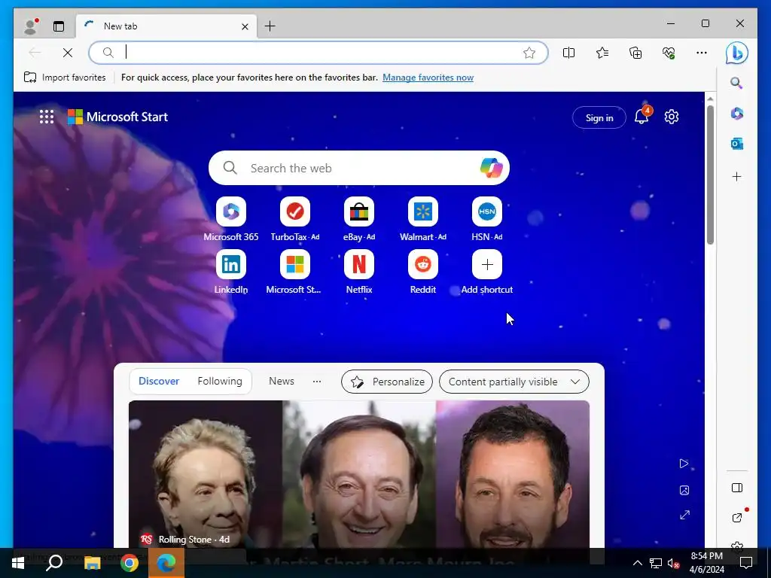Open link in external window sidebar icon
Image resolution: width=771 pixels, height=578 pixels.
click(736, 517)
